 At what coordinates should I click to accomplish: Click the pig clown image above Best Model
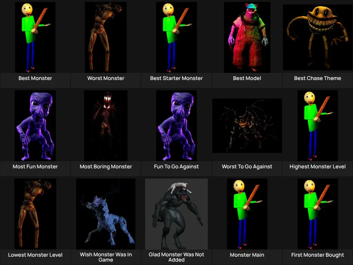click(247, 37)
